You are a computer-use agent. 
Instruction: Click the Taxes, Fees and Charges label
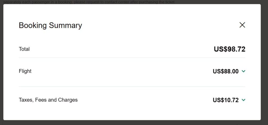(x=48, y=100)
